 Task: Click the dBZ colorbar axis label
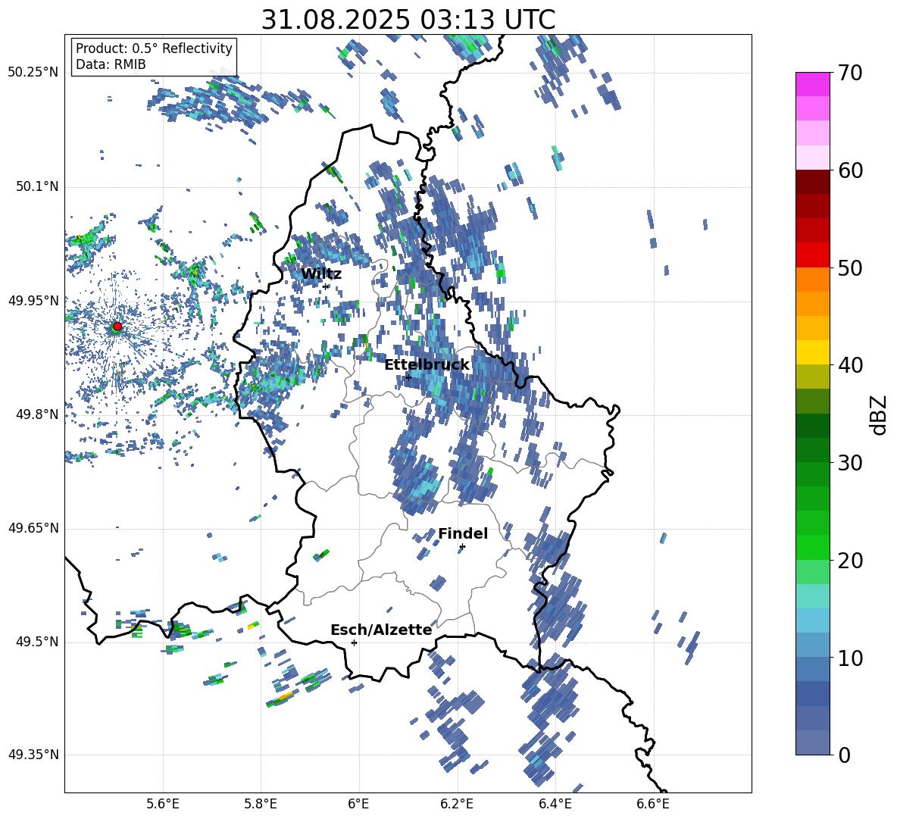tap(879, 414)
